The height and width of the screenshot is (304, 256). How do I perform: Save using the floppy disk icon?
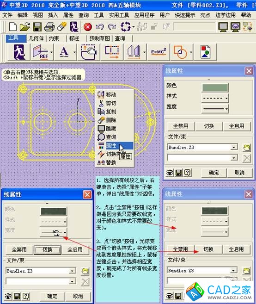[37, 27]
